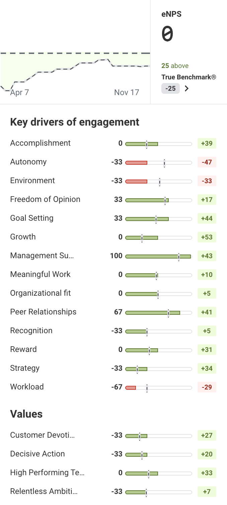Image resolution: width=227 pixels, height=505 pixels.
Task: Click the Growth +53 benchmark badge
Action: (207, 237)
